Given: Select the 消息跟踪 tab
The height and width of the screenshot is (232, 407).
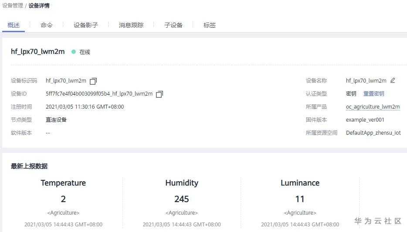Looking at the screenshot, I should coord(131,25).
